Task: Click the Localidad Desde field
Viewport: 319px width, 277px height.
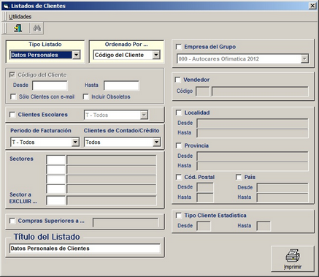Action: (x=253, y=123)
